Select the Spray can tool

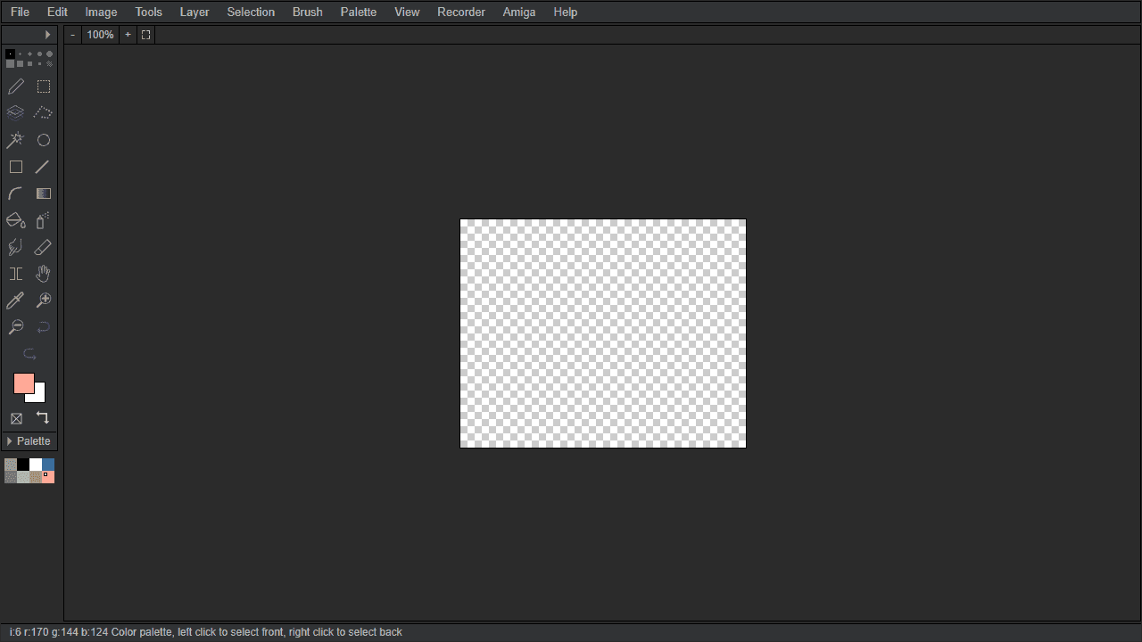coord(43,220)
